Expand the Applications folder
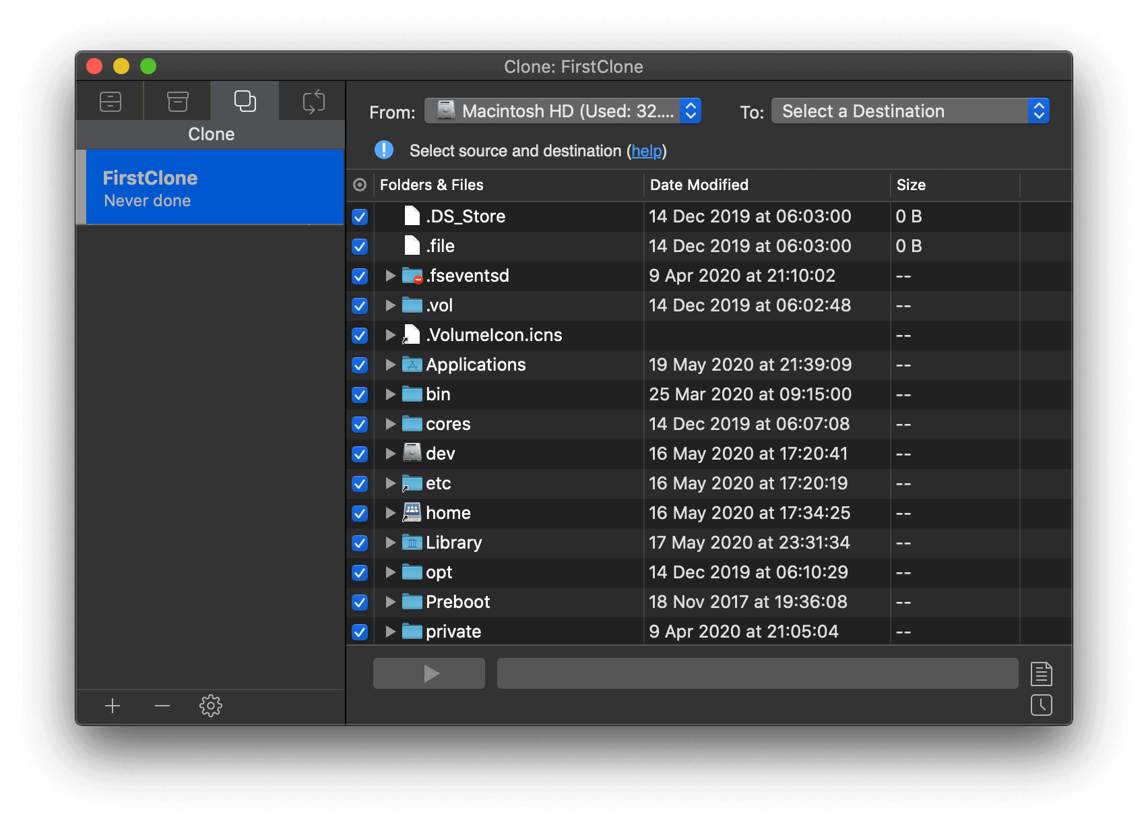This screenshot has width=1148, height=825. 390,365
